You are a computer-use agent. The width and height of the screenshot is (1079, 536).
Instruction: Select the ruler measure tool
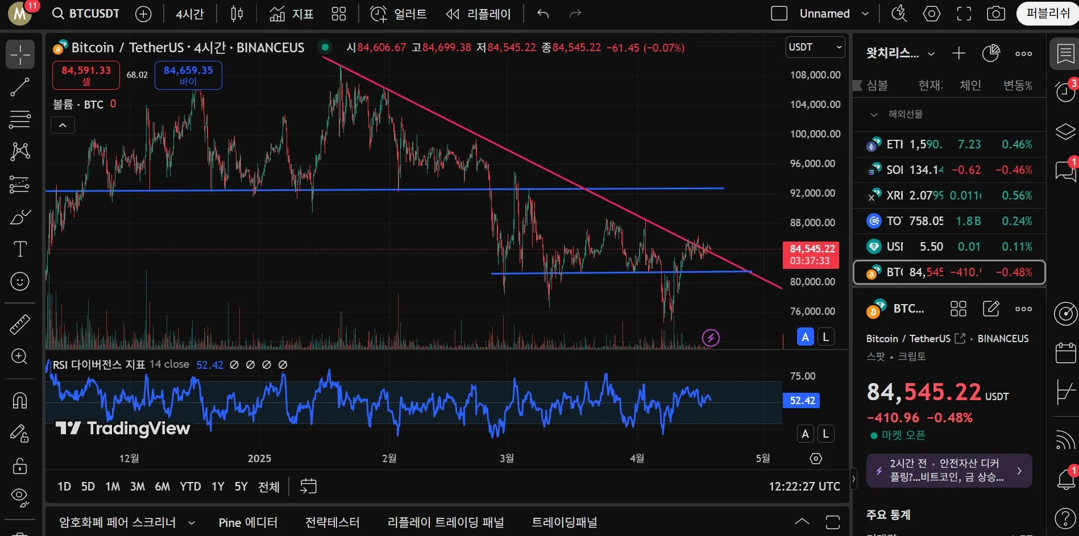point(20,325)
